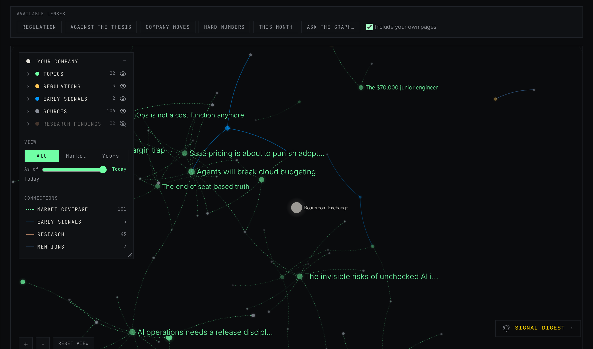Screen dimensions: 593x349
Task: Click the Mentions connection row
Action: tap(76, 247)
